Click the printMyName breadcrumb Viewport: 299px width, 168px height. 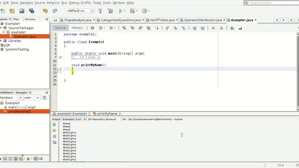(107, 114)
